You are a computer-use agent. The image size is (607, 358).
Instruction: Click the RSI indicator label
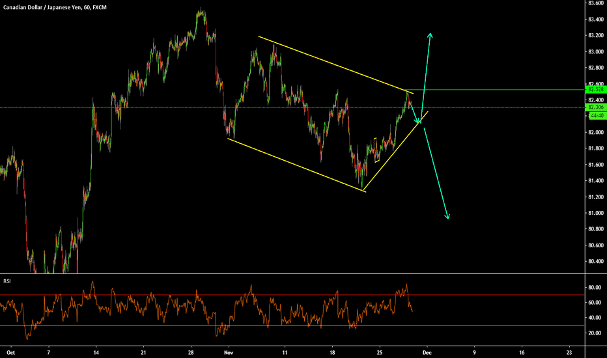[6, 281]
